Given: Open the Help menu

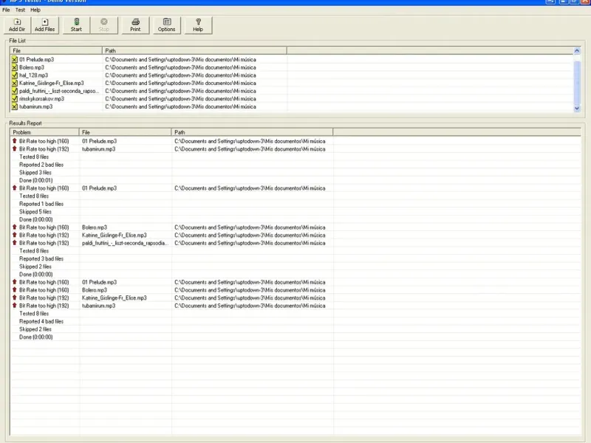Looking at the screenshot, I should click(x=35, y=10).
